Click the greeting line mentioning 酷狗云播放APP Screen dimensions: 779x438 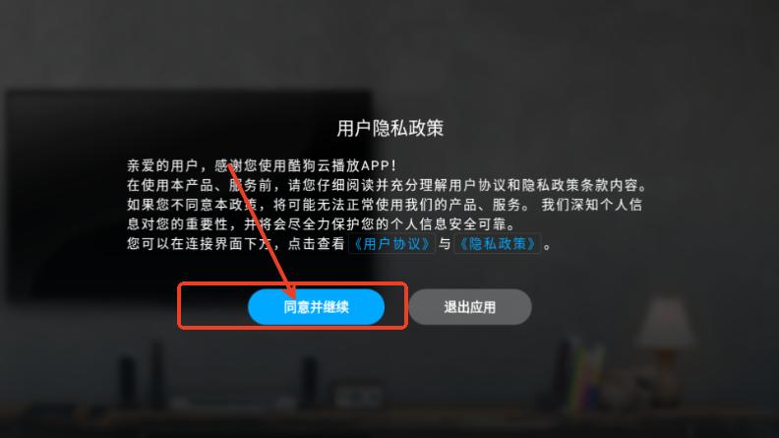pyautogui.click(x=262, y=165)
